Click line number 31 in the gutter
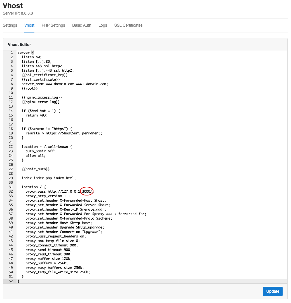 [11, 187]
